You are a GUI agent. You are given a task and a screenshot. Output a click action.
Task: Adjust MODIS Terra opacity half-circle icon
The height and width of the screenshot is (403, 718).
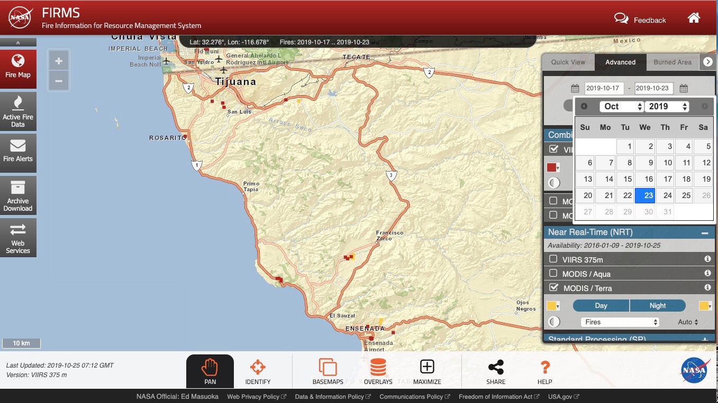click(554, 322)
